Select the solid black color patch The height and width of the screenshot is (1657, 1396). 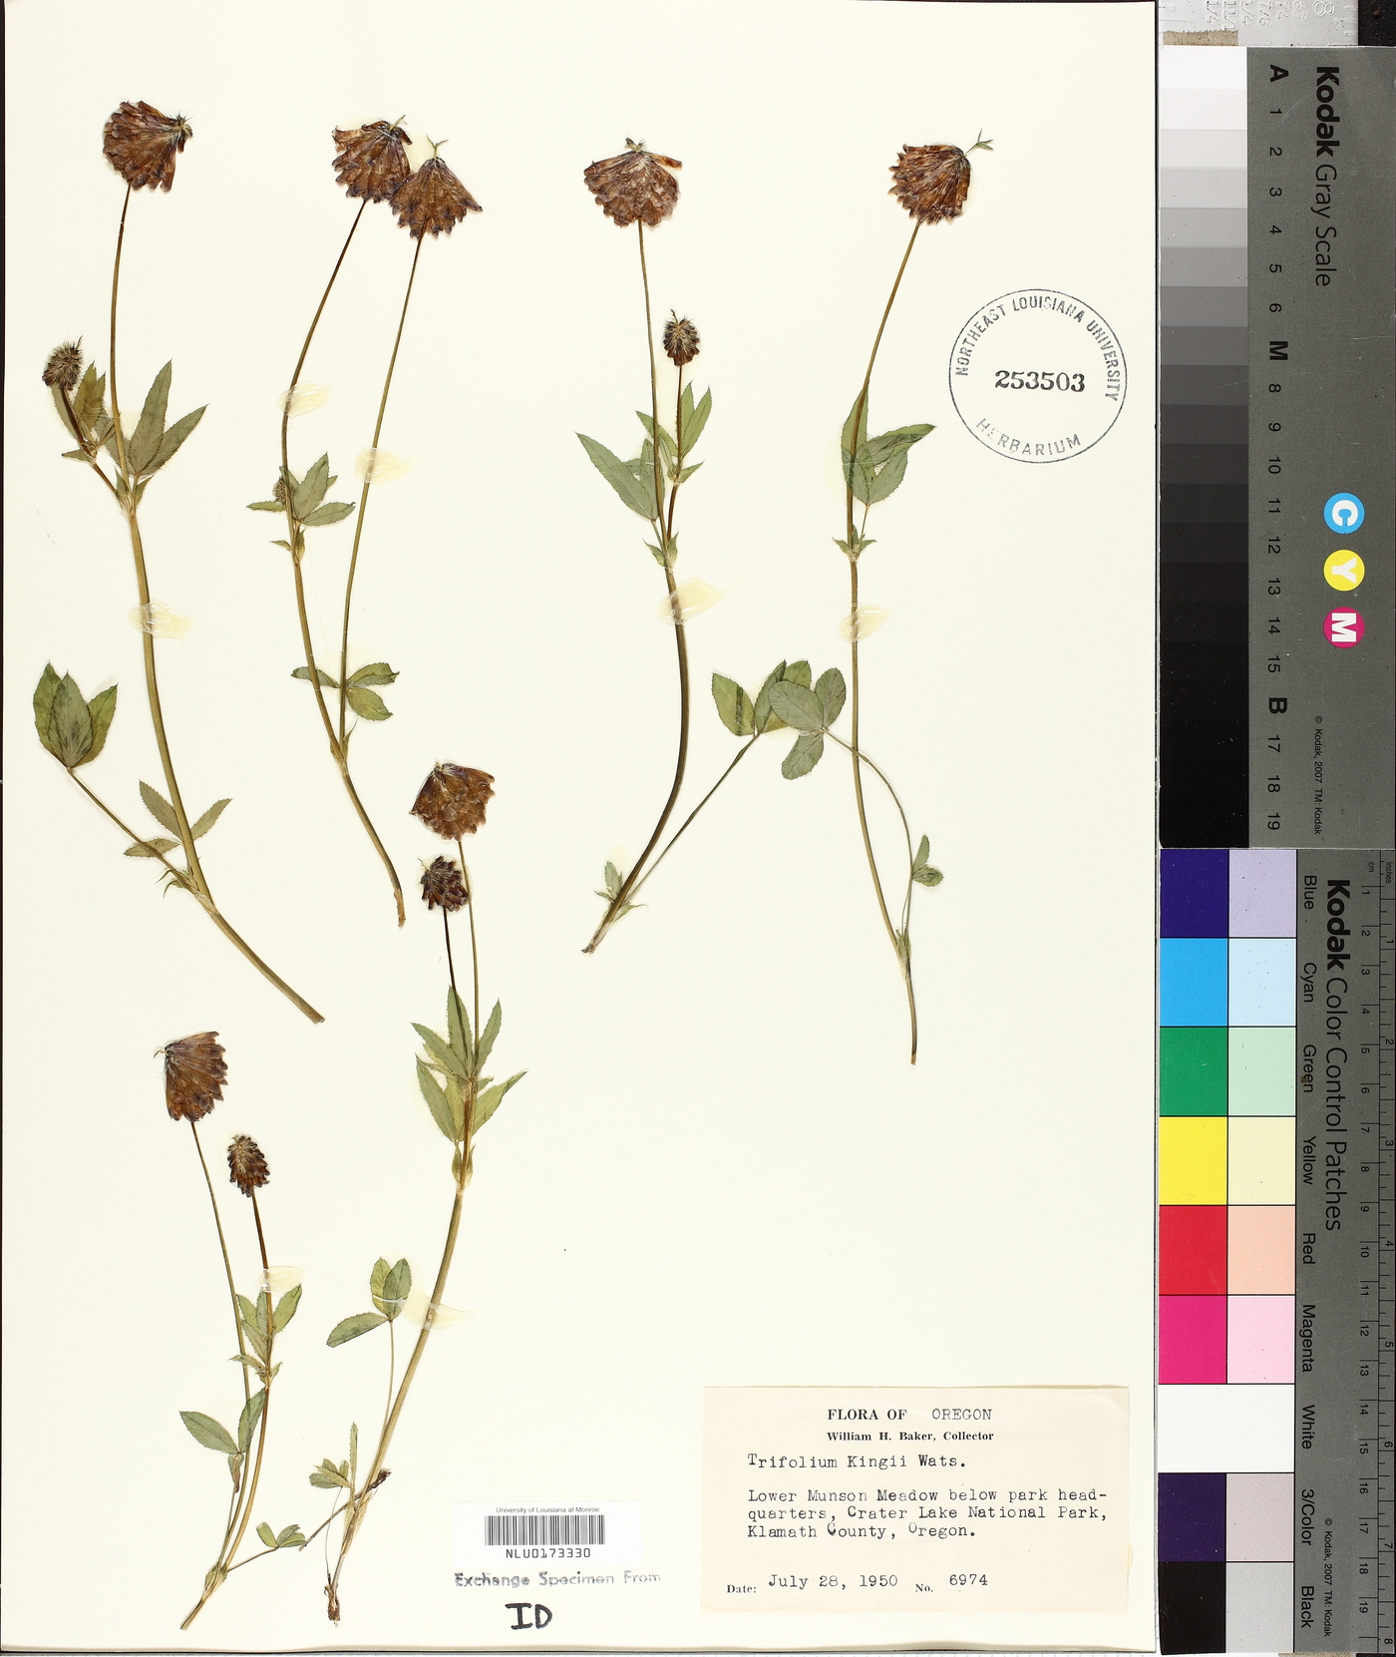(x=1193, y=1605)
